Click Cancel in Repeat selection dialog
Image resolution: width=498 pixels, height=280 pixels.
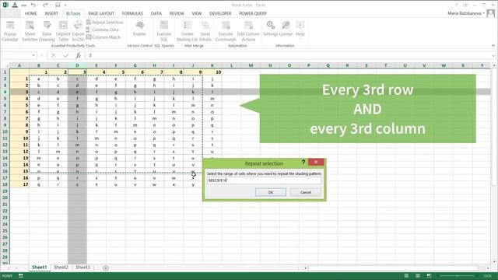click(306, 192)
